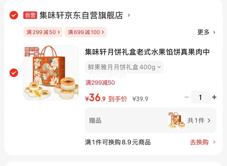
Task: Tap the 自营 red badge
Action: point(30,15)
